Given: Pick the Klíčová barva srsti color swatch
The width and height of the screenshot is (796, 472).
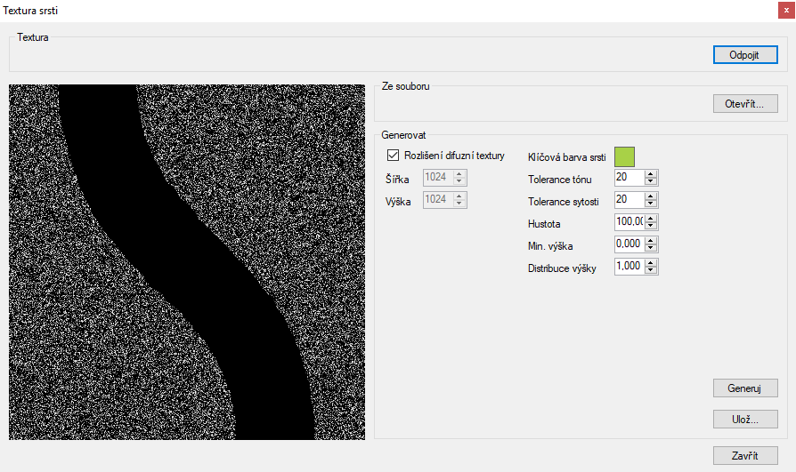Looking at the screenshot, I should (x=625, y=157).
